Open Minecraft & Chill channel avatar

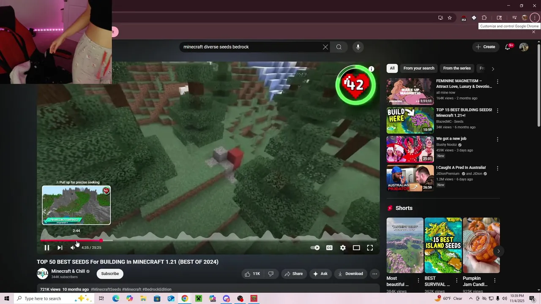tap(43, 274)
